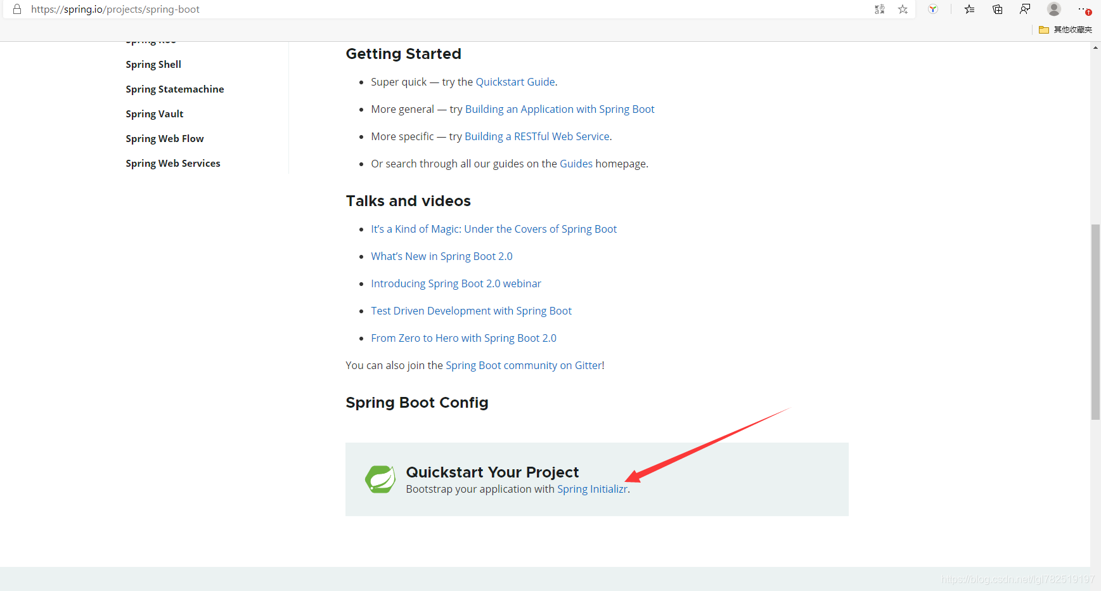Open What's New in Spring Boot 2.0
This screenshot has height=591, width=1101.
[442, 256]
